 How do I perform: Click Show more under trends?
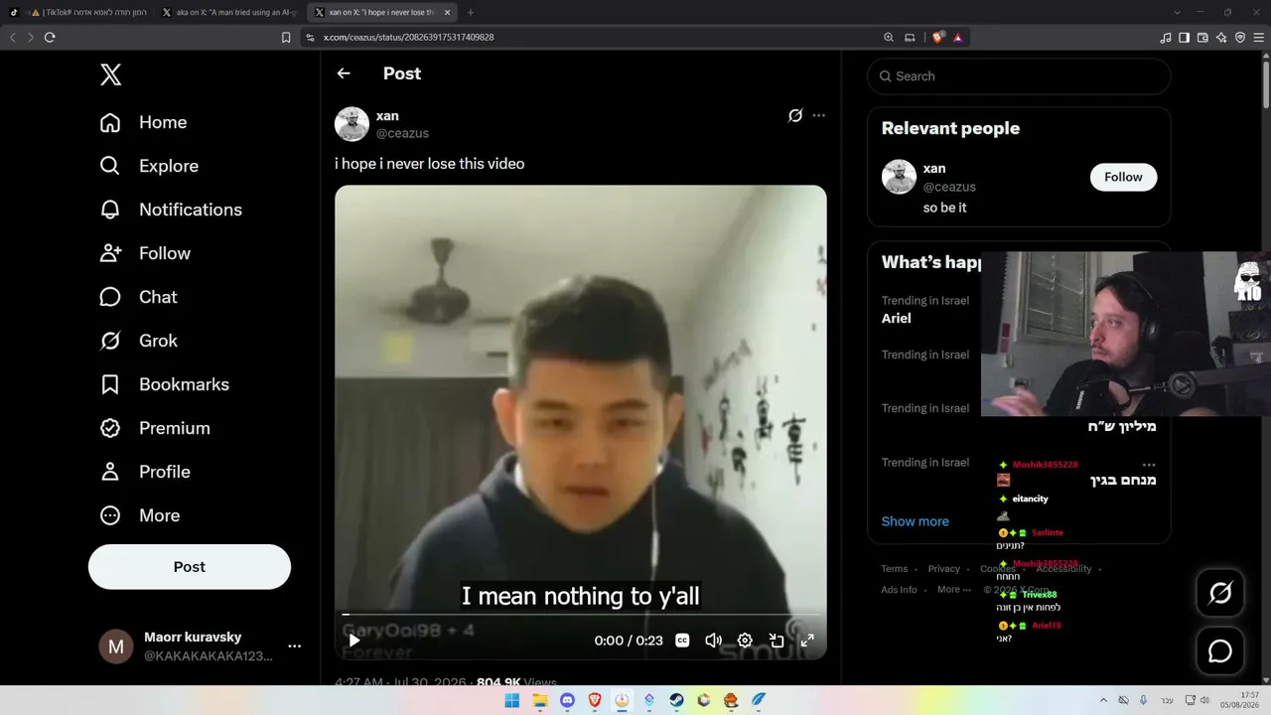[915, 521]
